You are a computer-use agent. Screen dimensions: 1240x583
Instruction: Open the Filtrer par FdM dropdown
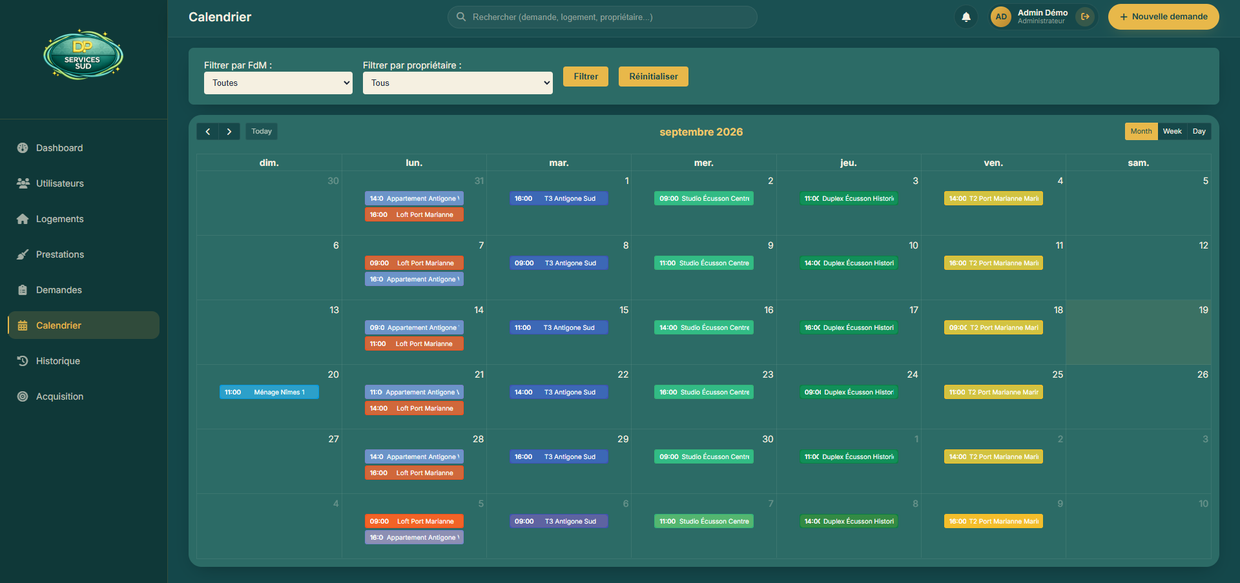coord(278,83)
